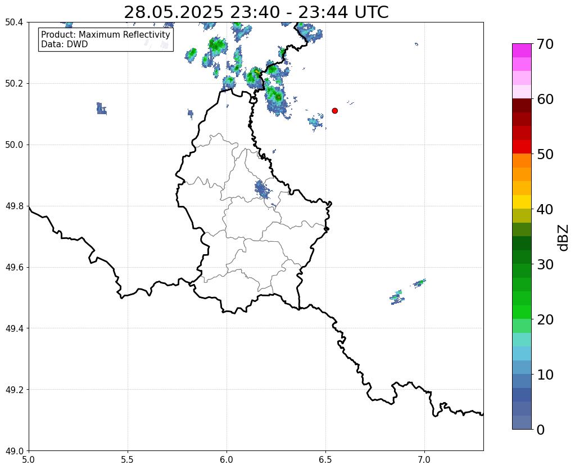Click the orange colorbar segment below 50
Image resolution: width=575 pixels, height=469 pixels.
click(x=522, y=161)
